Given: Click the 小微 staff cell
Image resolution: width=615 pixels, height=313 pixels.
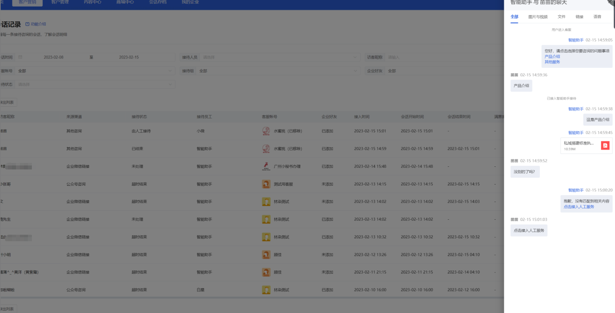Looking at the screenshot, I should pyautogui.click(x=201, y=131).
